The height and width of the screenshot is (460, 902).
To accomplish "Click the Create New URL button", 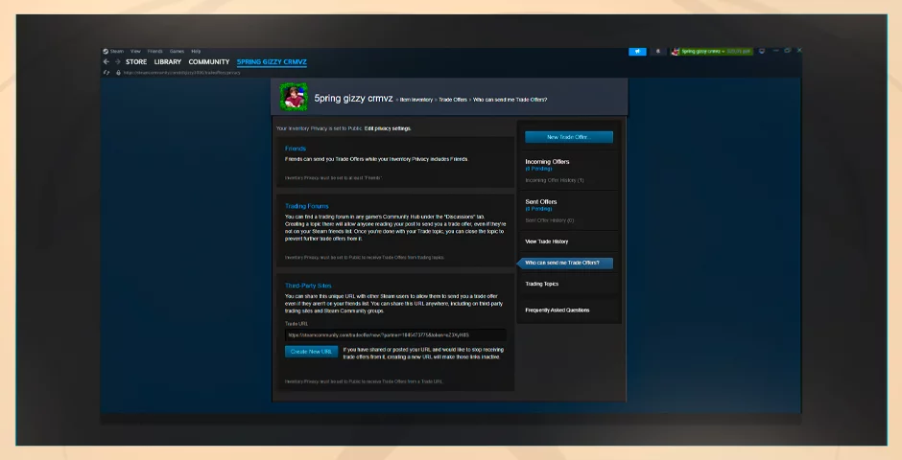I will [x=311, y=352].
